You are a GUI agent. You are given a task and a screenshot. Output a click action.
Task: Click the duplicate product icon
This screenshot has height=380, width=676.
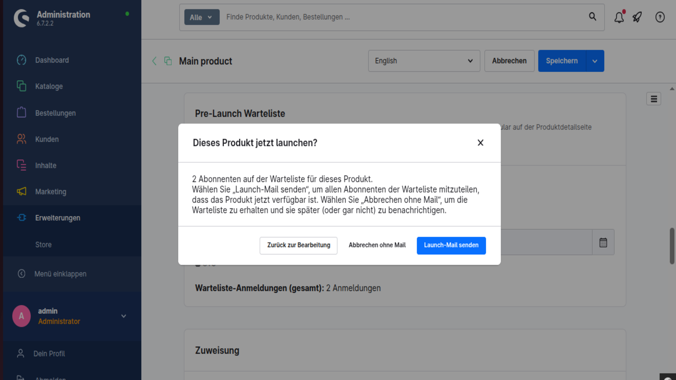click(x=168, y=61)
